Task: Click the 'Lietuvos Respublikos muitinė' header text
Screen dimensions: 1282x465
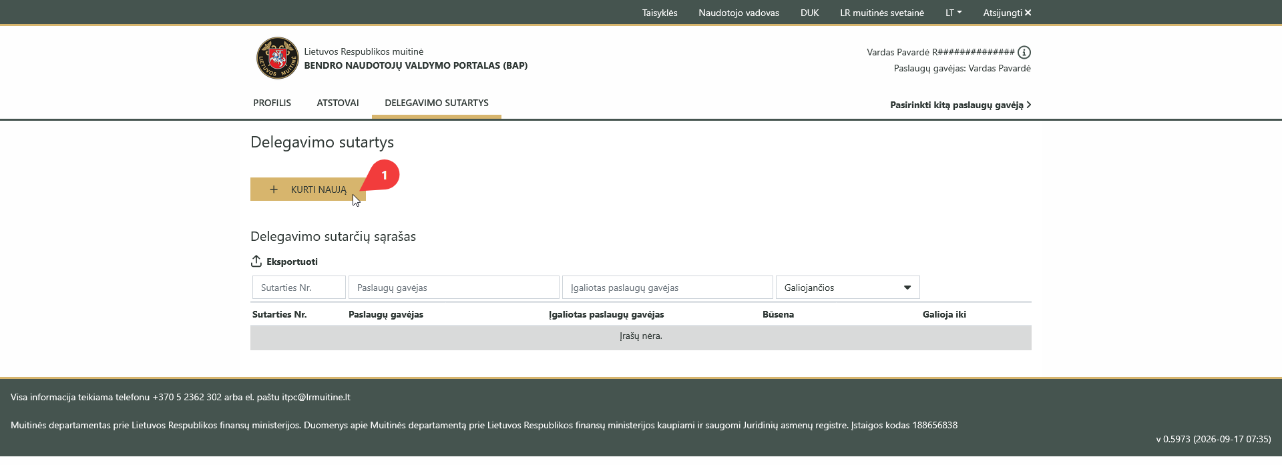Action: coord(364,51)
